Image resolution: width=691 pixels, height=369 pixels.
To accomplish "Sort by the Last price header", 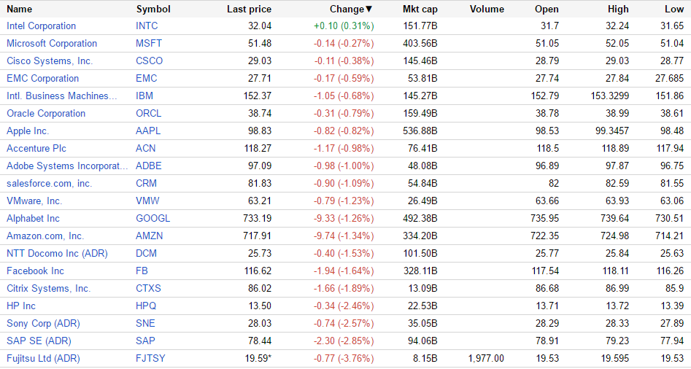I will coord(249,9).
